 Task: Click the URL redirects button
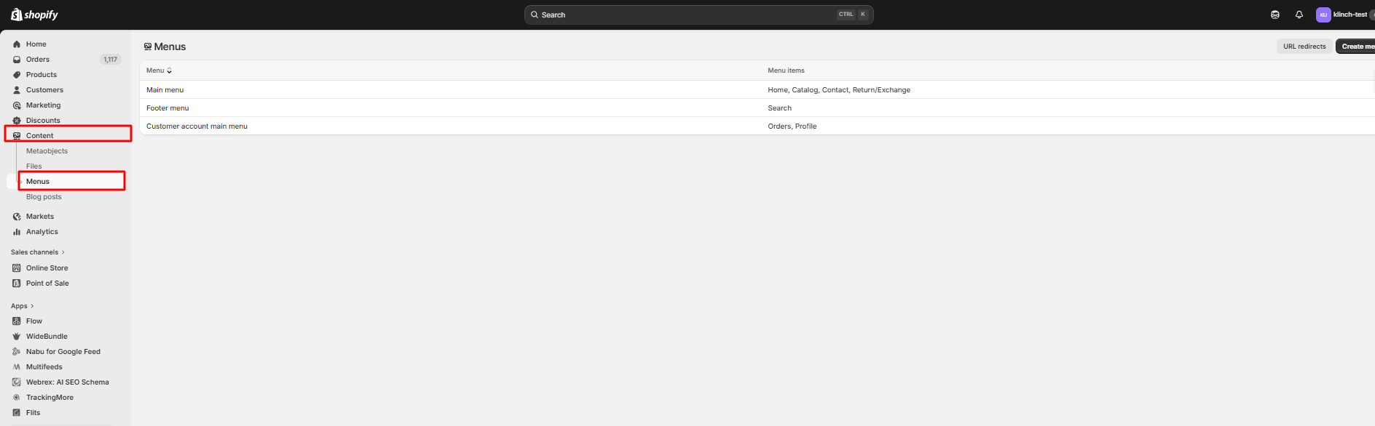coord(1304,47)
